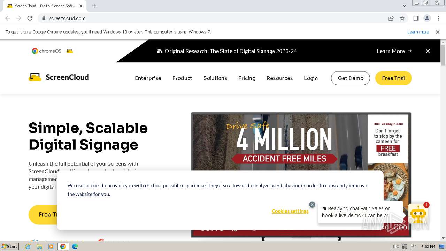Click Login in the navigation bar

pyautogui.click(x=311, y=78)
